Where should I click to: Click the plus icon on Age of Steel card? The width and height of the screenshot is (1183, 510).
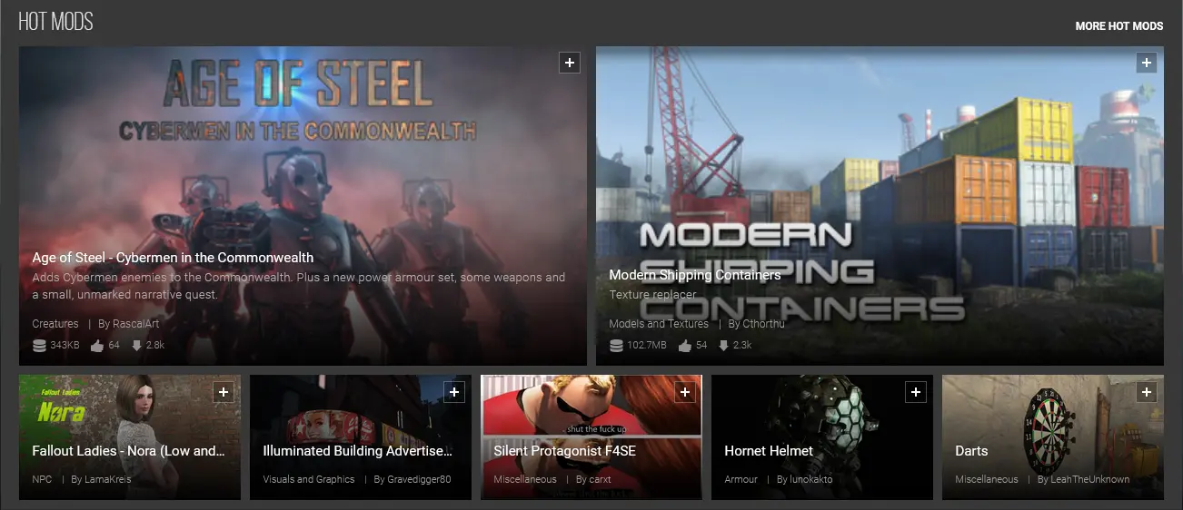click(x=569, y=63)
